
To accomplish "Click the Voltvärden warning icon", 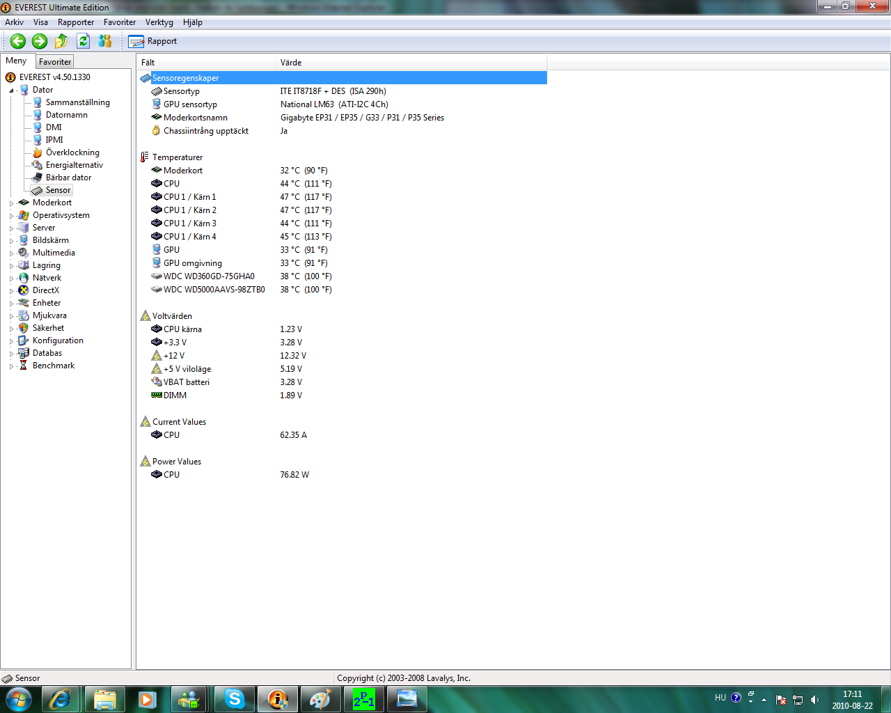I will [x=145, y=316].
